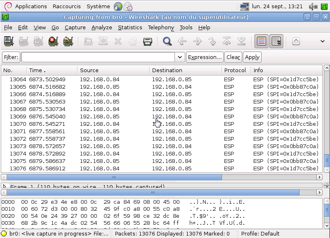Open Find packet with magnifier icon
Image resolution: width=330 pixels, height=238 pixels.
[x=167, y=41]
